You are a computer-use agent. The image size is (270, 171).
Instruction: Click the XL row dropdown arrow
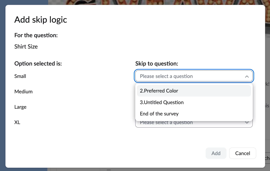[247, 123]
